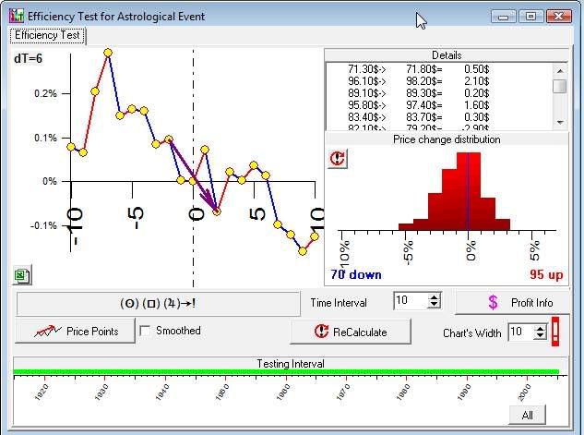Enable the Smoothed checkbox
Screen dimensions: 584x435
click(145, 331)
